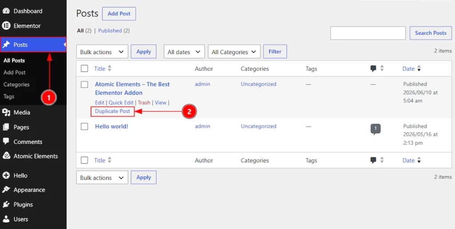Click the Elementor logo icon in sidebar
The image size is (455, 229).
pyautogui.click(x=6, y=26)
